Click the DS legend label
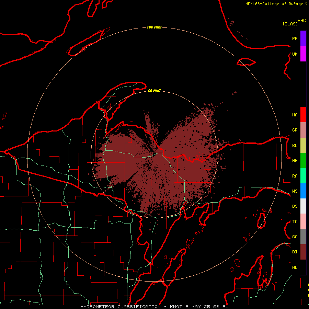 [295, 206]
